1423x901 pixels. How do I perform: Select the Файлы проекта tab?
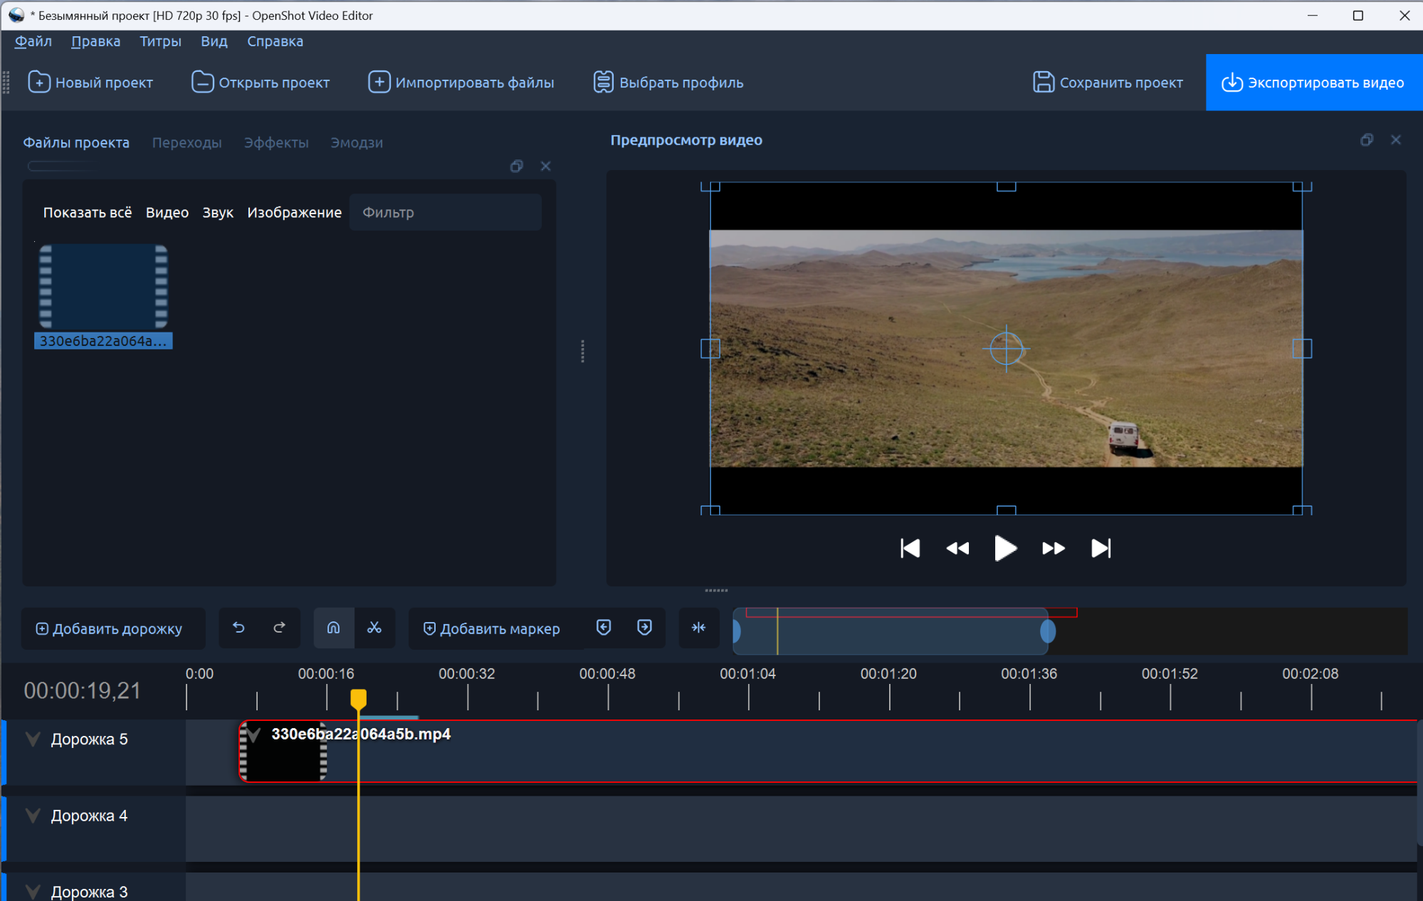(x=76, y=142)
